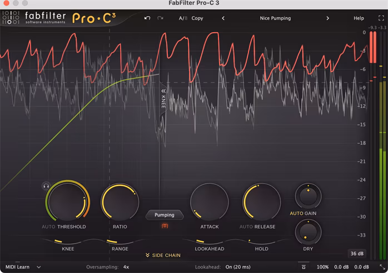This screenshot has height=273, width=388.
Task: Click the undo arrow icon
Action: click(147, 18)
